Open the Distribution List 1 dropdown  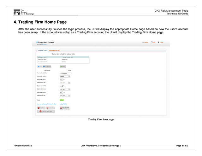[65, 83]
